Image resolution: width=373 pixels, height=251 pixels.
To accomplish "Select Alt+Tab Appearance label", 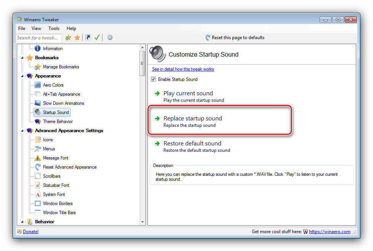I will point(61,94).
